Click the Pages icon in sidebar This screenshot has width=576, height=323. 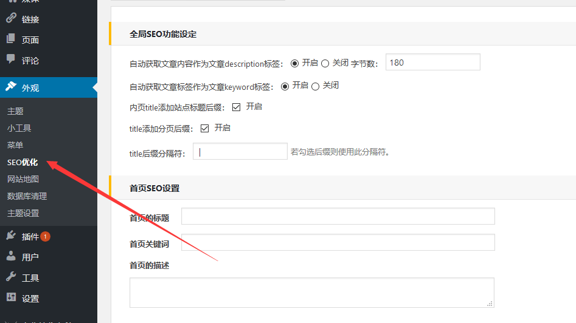pyautogui.click(x=11, y=39)
